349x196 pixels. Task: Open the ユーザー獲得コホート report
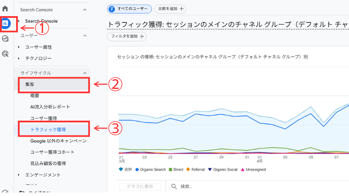pyautogui.click(x=52, y=152)
